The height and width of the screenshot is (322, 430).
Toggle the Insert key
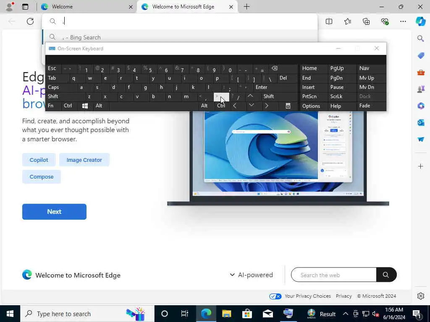point(313,87)
